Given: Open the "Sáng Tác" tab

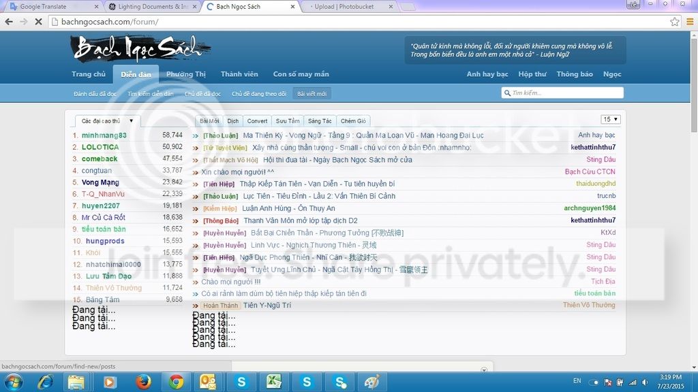Looking at the screenshot, I should click(319, 121).
